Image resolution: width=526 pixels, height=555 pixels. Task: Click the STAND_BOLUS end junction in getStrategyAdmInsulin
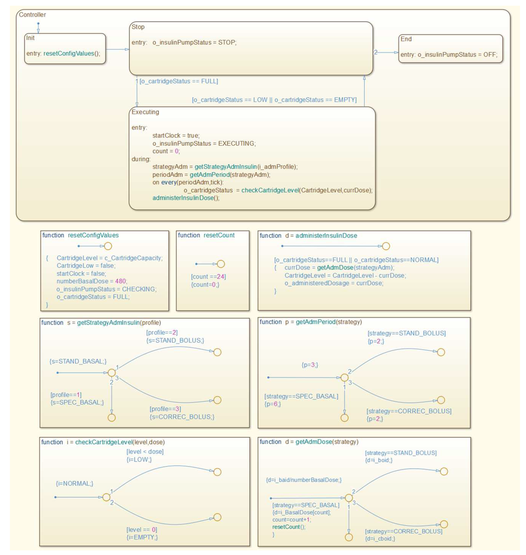tap(217, 352)
